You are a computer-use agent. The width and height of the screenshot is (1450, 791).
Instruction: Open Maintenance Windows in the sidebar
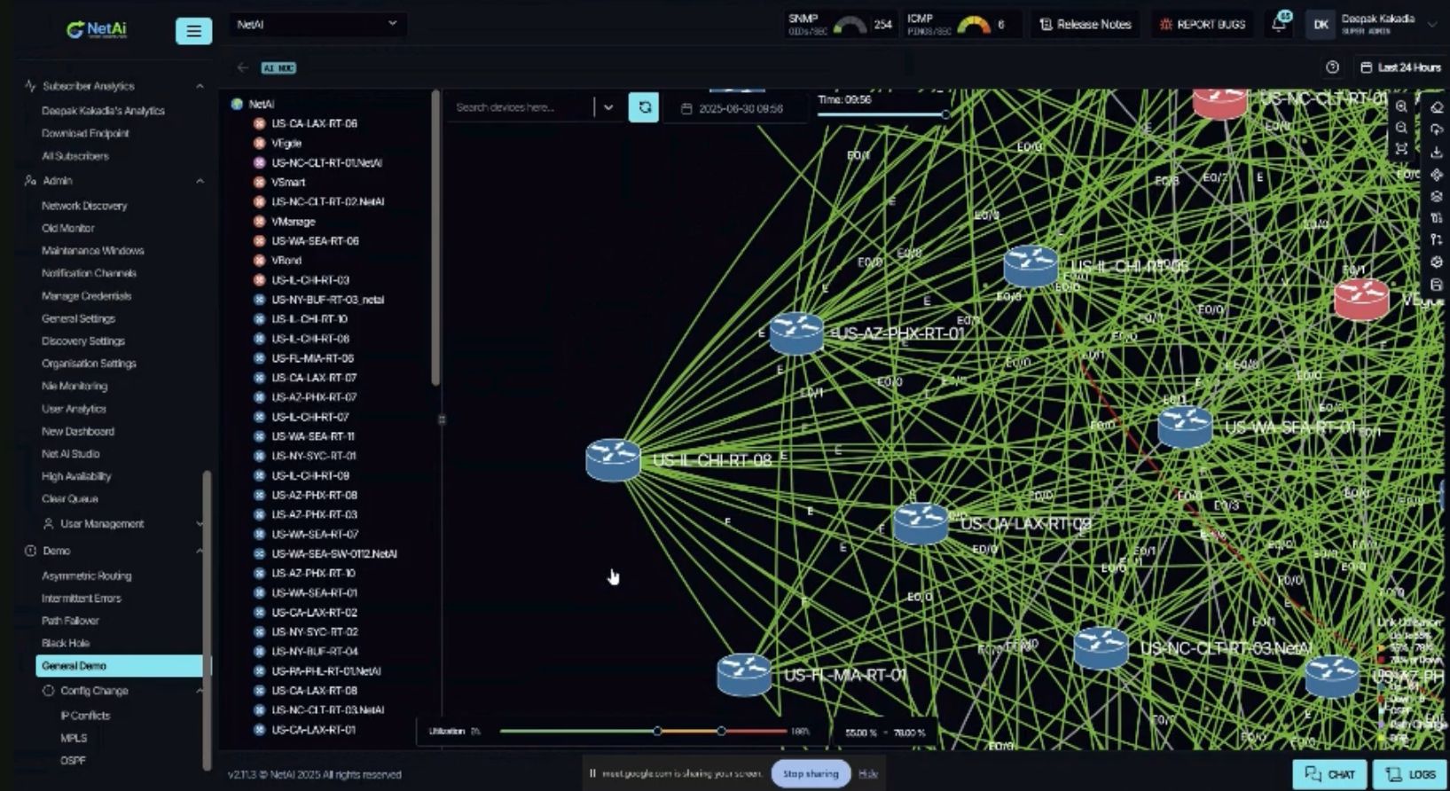pyautogui.click(x=92, y=251)
